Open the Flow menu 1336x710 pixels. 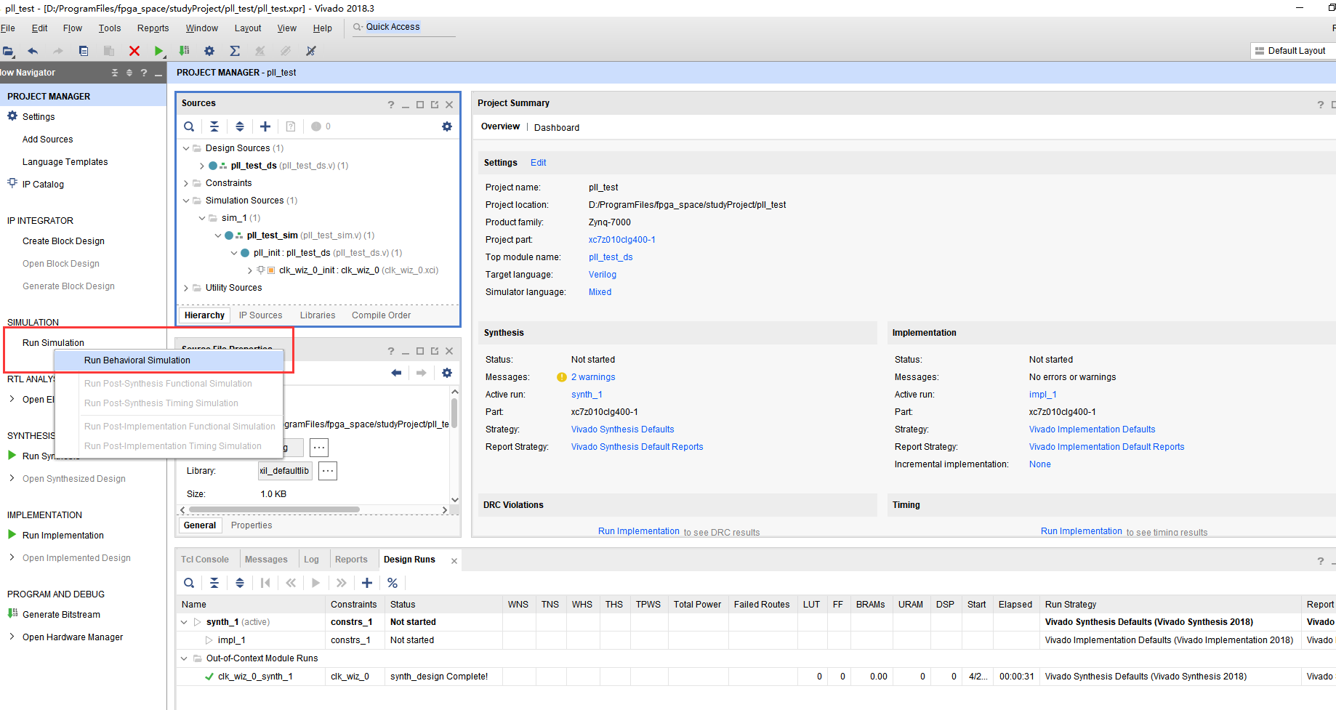tap(73, 28)
